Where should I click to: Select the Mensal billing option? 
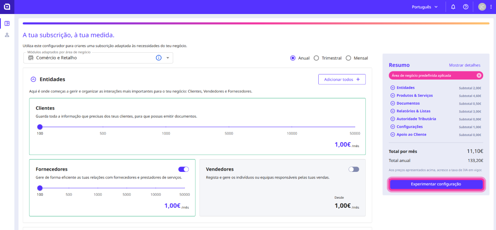coord(348,58)
